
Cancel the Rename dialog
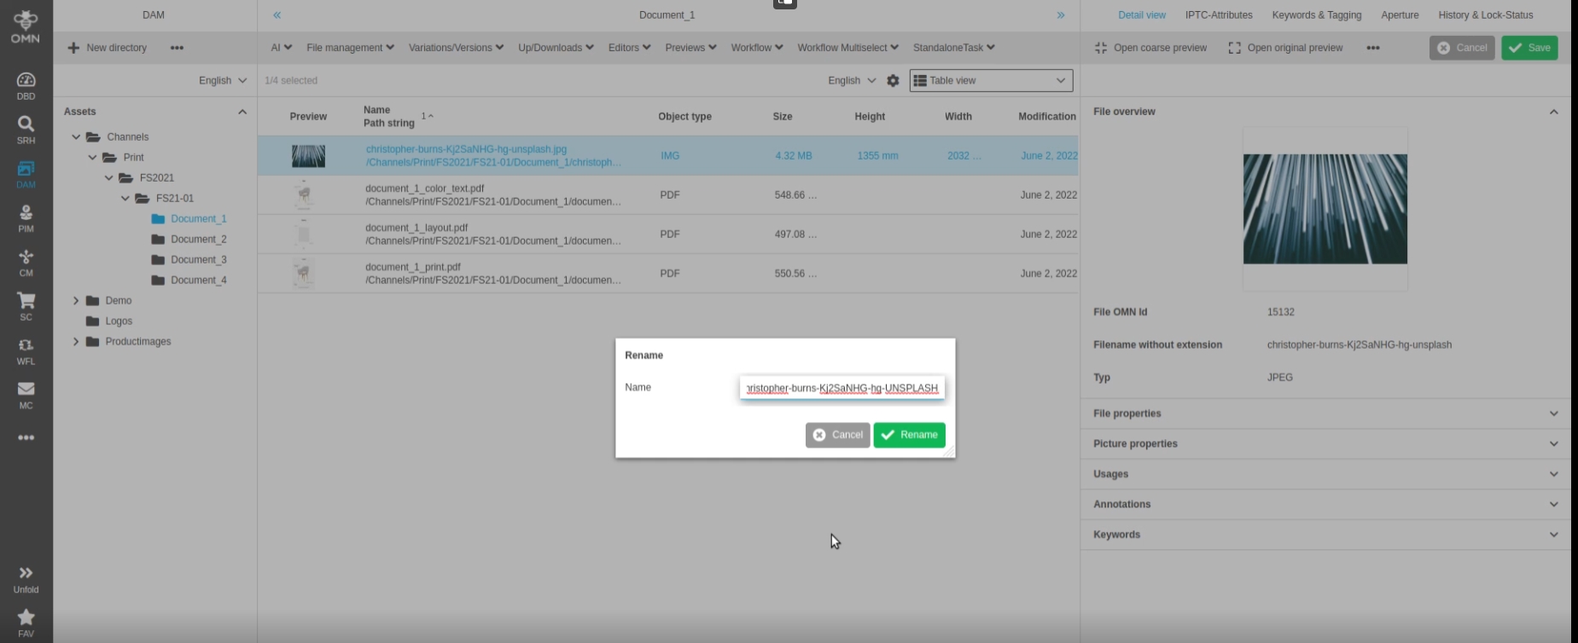838,435
